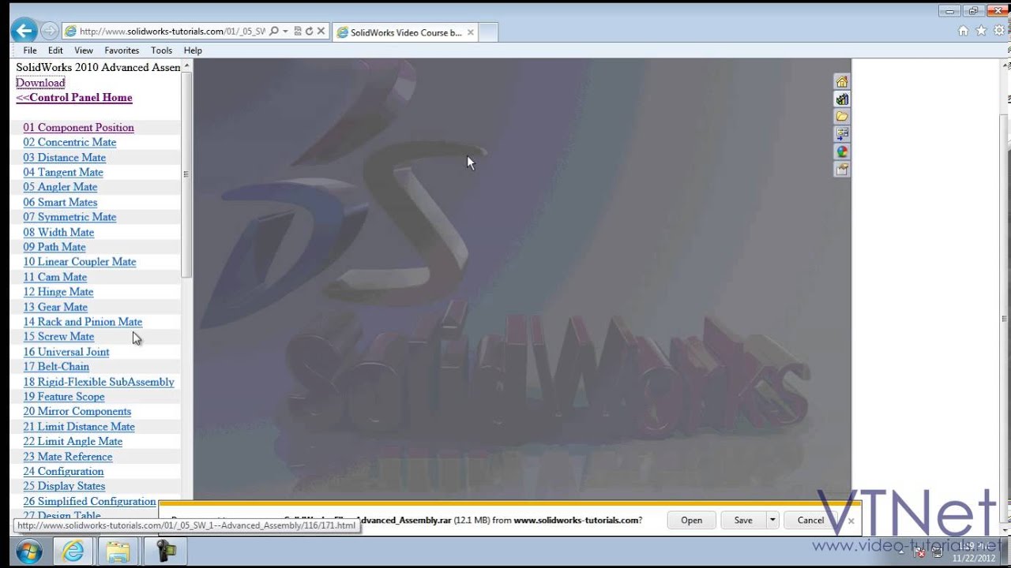Open 26 Simplified Configuration lesson

point(89,502)
